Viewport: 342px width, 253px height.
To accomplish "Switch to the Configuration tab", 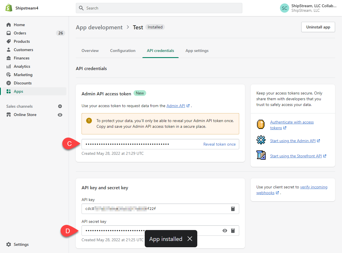I will pos(123,51).
